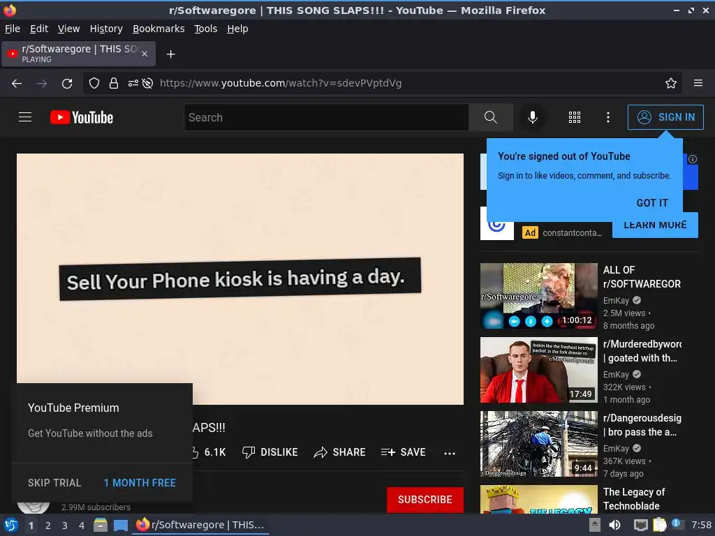Click the 6.1K likes count
This screenshot has height=536, width=715.
click(x=215, y=452)
